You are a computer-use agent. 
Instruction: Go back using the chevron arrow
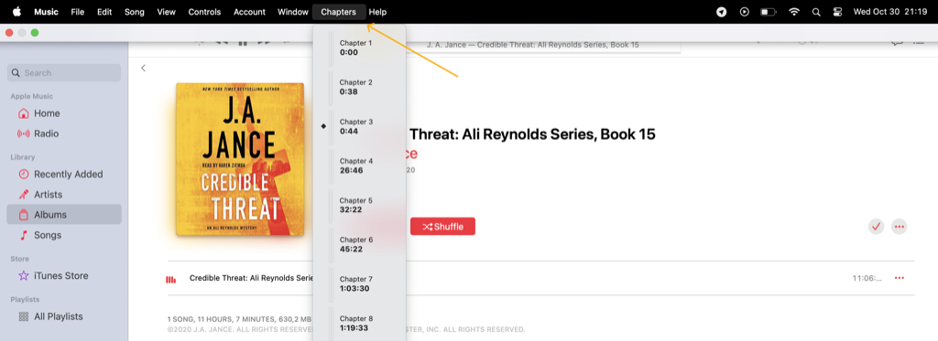click(143, 68)
